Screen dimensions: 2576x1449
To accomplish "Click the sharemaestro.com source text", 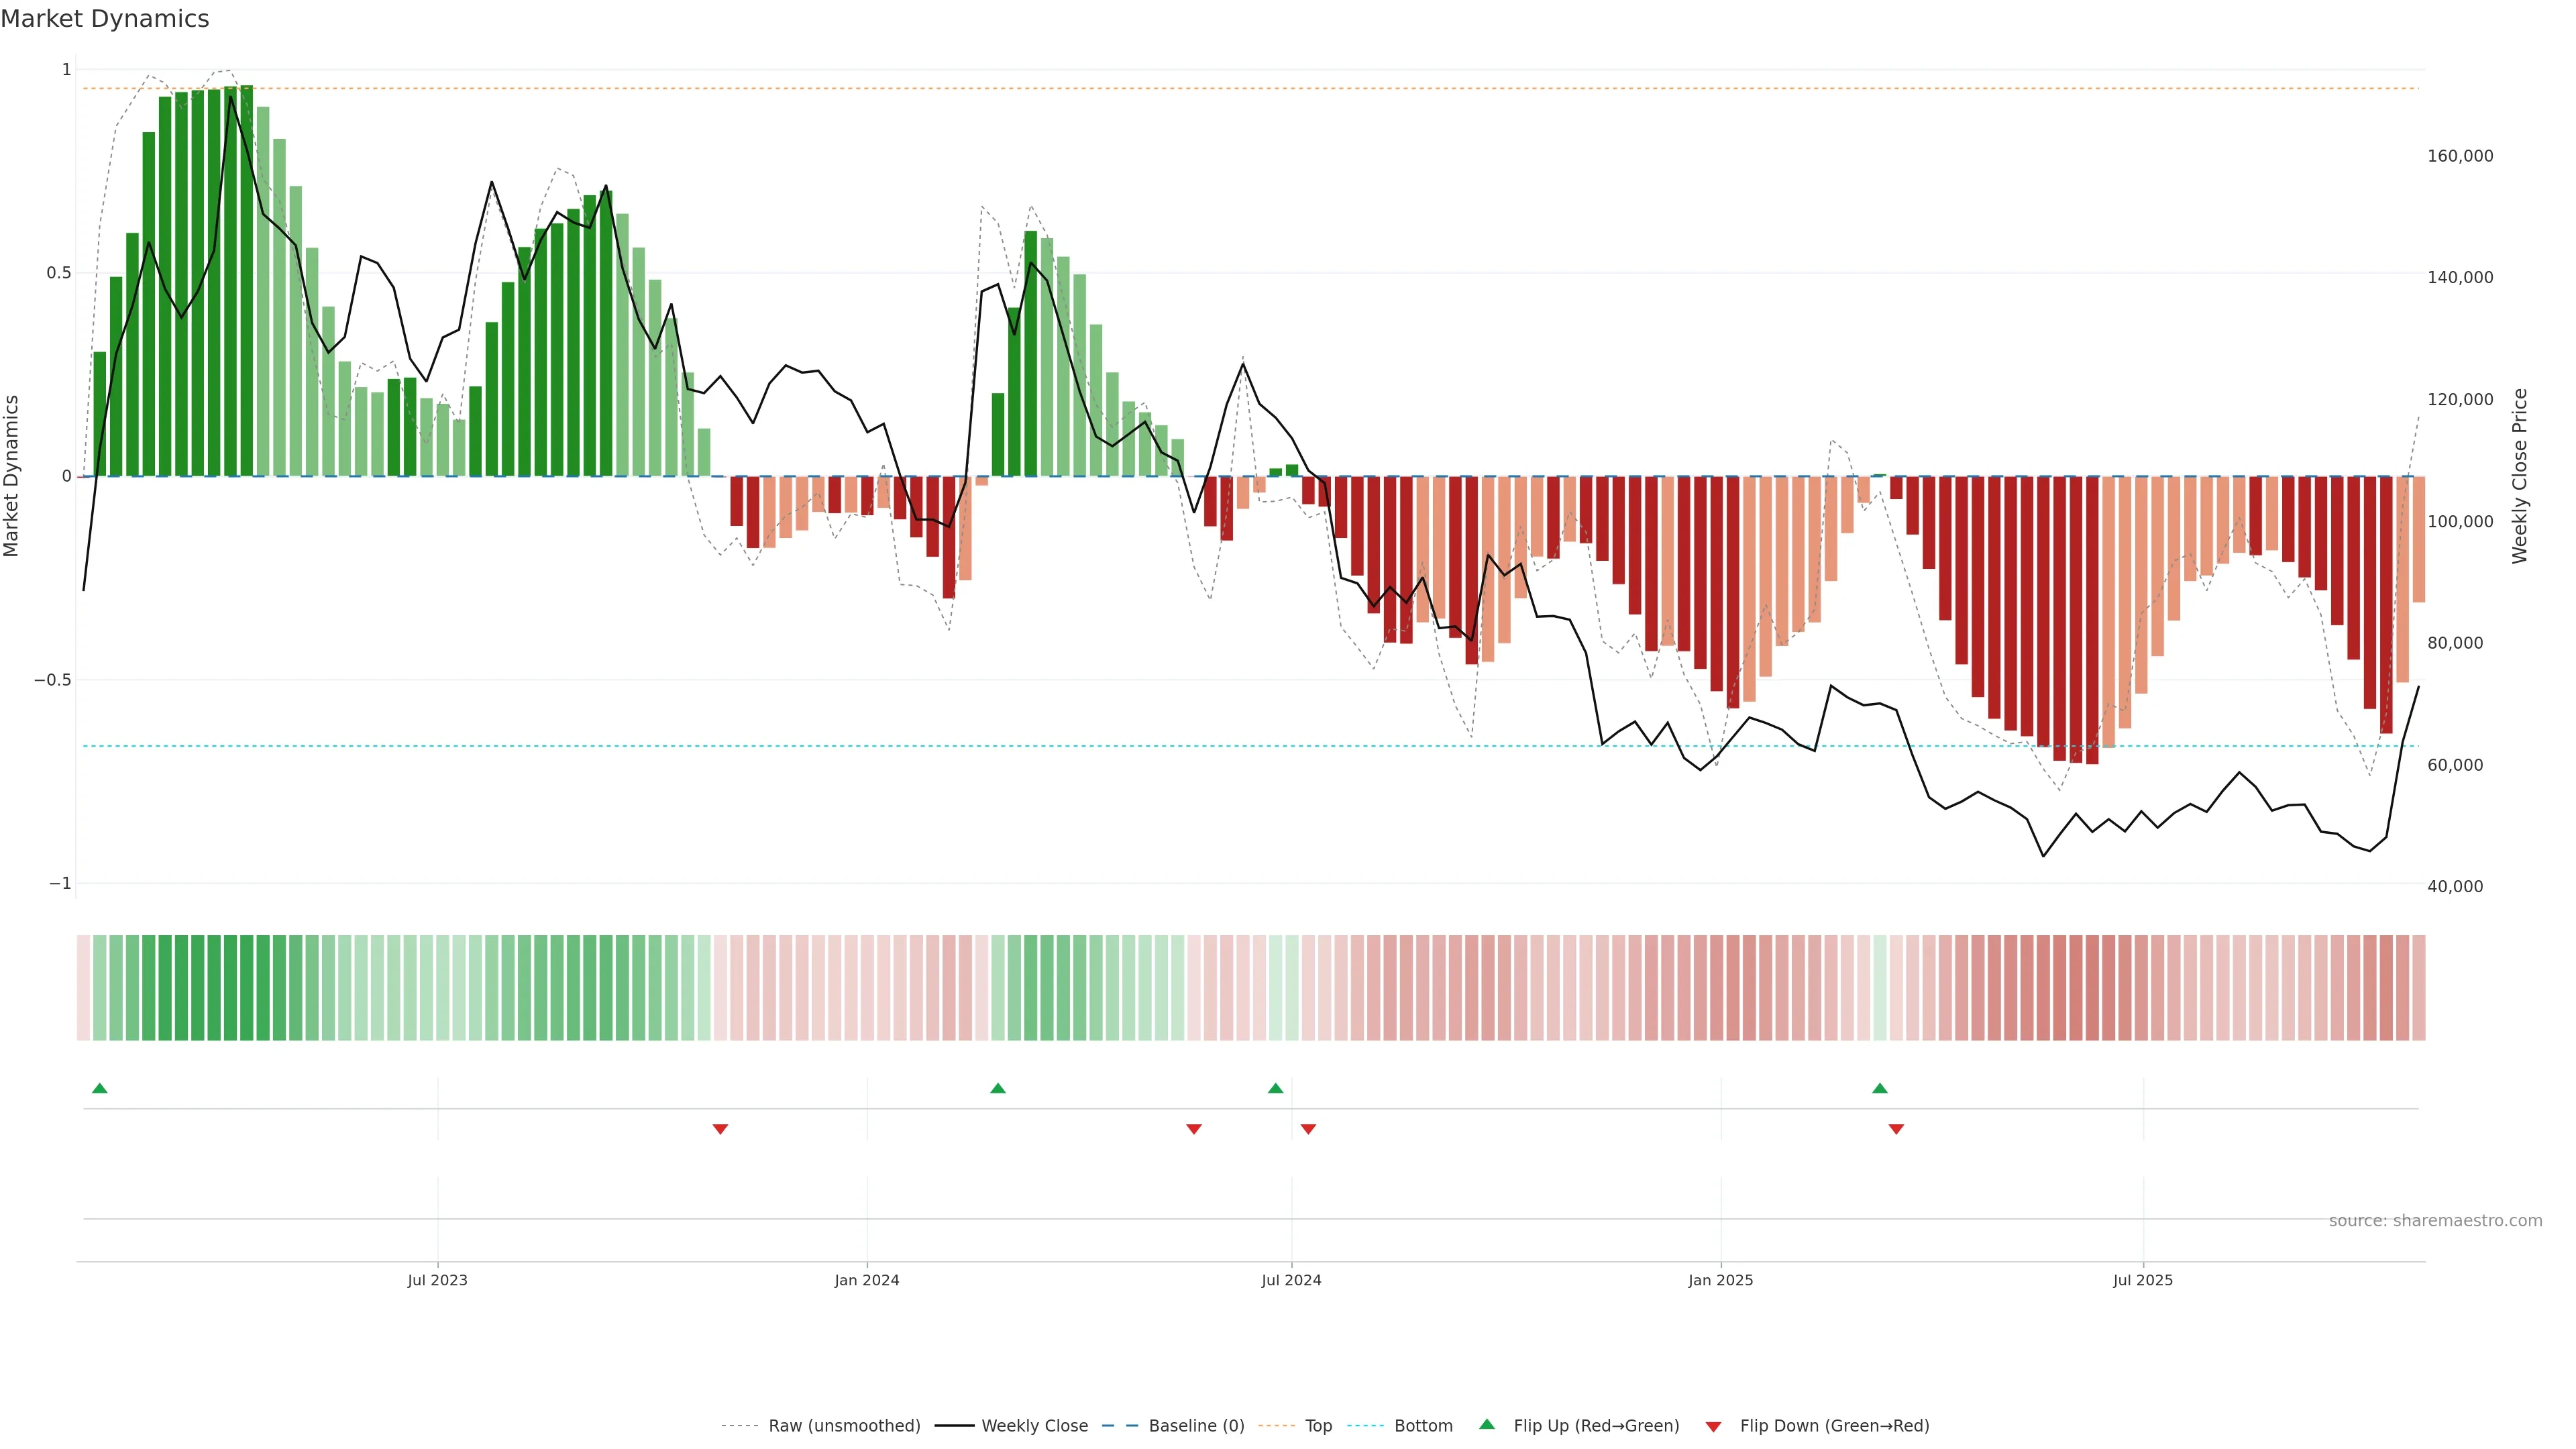I will [x=2435, y=1221].
